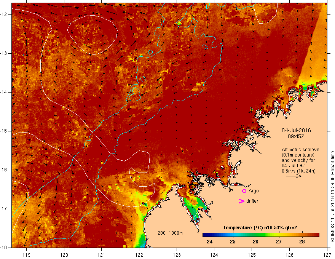Click the 127 longitude axis label
335x259 pixels.
(327, 255)
